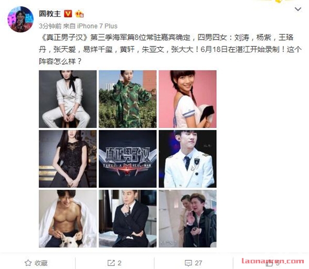Open the black lace dress photo
309x269 pixels.
68,159
